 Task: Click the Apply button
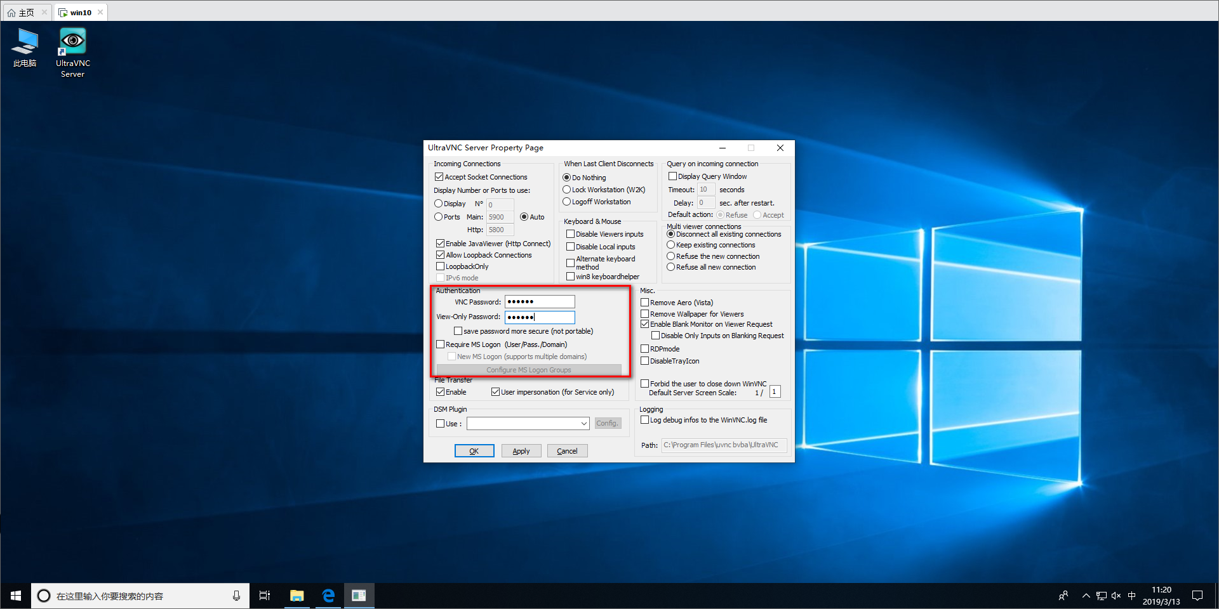[521, 451]
